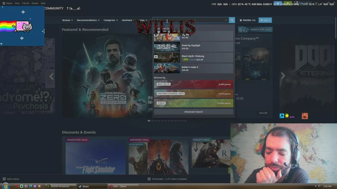Open the Steam menu
Image resolution: width=337 pixels, height=189 pixels.
[x=7, y=3]
